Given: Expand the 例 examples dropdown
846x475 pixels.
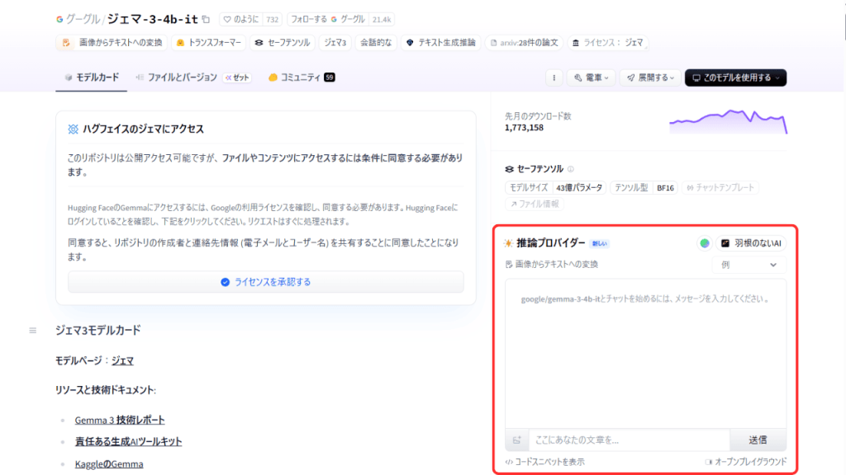Looking at the screenshot, I should click(749, 265).
